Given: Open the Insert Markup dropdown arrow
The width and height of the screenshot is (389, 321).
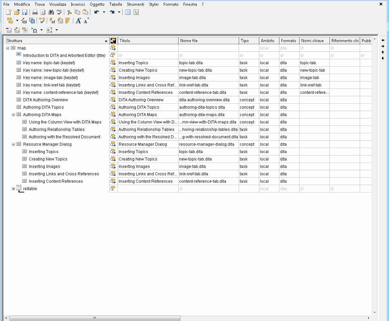Looking at the screenshot, I should (x=17, y=21).
